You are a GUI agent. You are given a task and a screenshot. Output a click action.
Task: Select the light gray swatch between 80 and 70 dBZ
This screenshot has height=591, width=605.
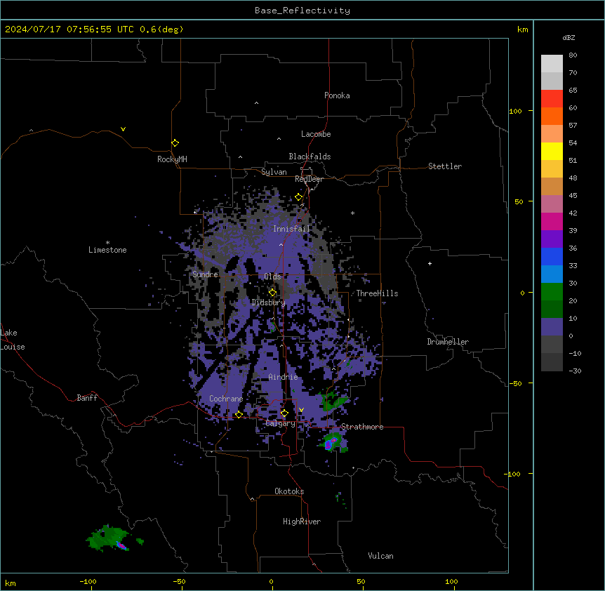552,64
